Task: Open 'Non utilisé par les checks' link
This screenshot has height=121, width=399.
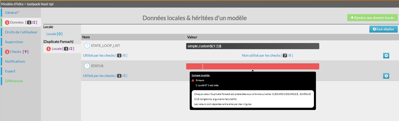Action: tap(267, 55)
